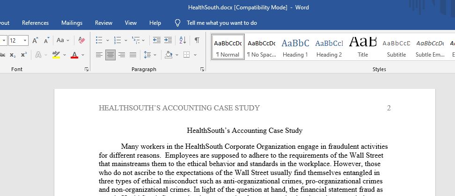This screenshot has height=196, width=455.
Task: Click the Clear All Formatting eraser icon
Action: pyautogui.click(x=82, y=40)
